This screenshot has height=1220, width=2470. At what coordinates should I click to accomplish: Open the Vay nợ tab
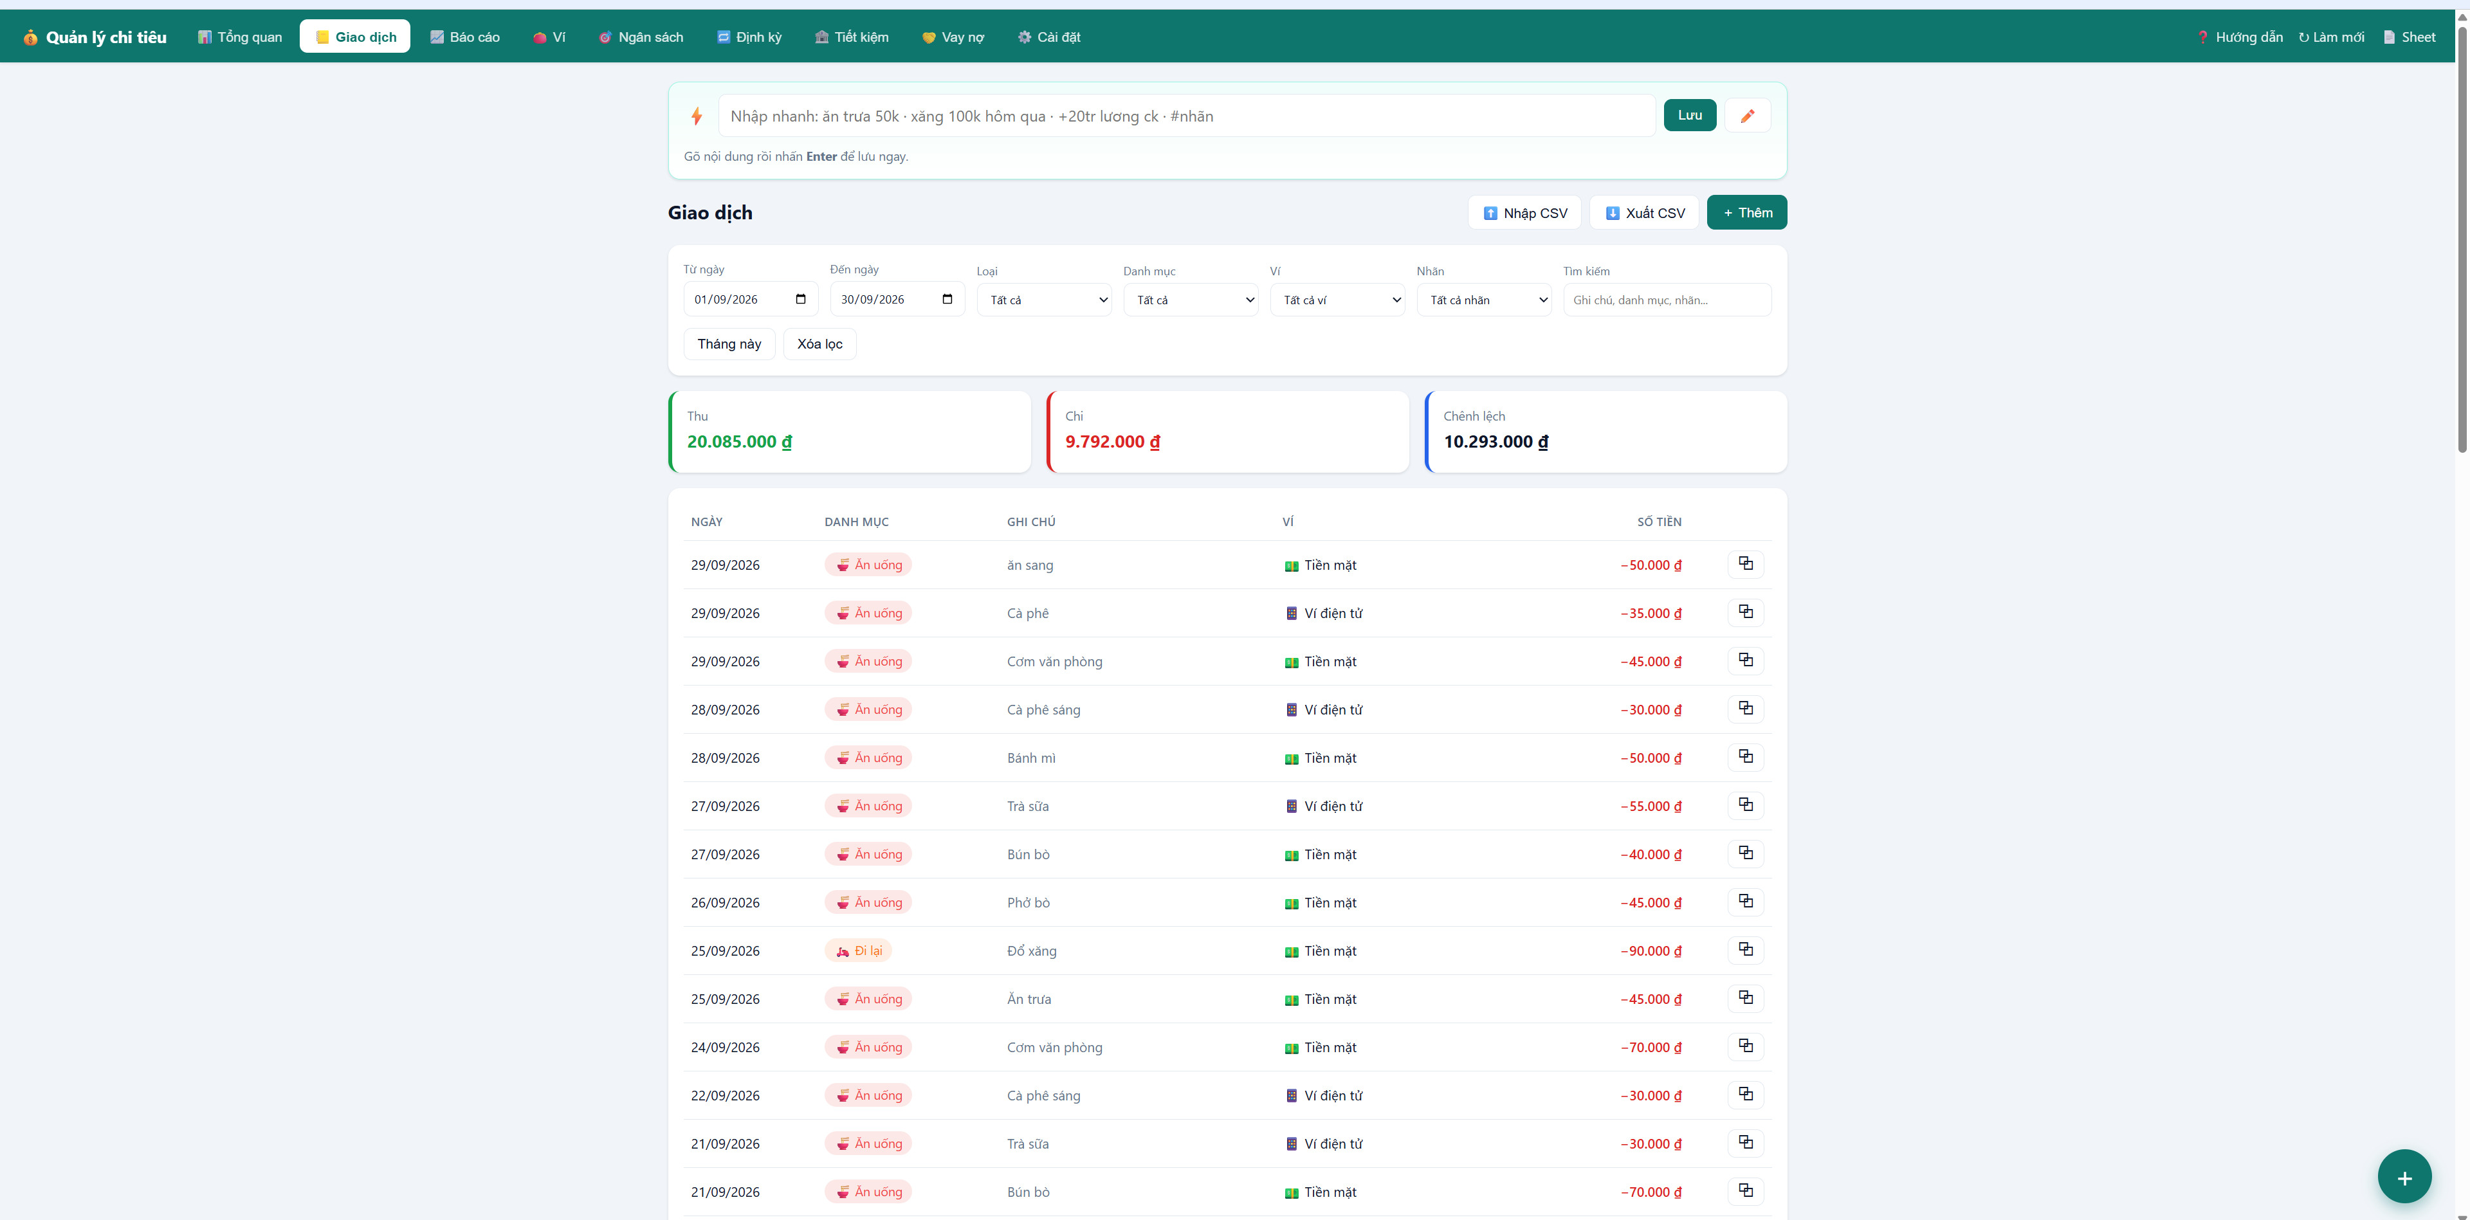click(x=953, y=37)
